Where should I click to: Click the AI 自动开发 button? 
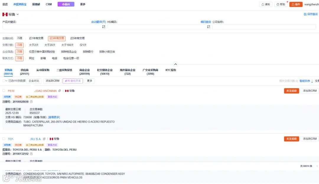[x=73, y=81]
